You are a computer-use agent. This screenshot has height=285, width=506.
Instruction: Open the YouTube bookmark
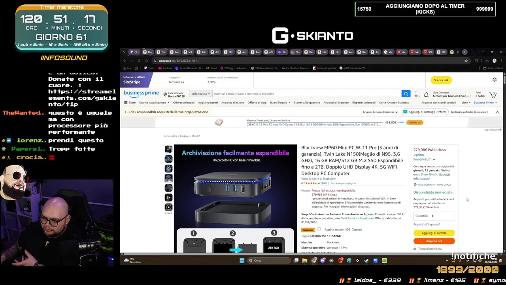pyautogui.click(x=165, y=68)
